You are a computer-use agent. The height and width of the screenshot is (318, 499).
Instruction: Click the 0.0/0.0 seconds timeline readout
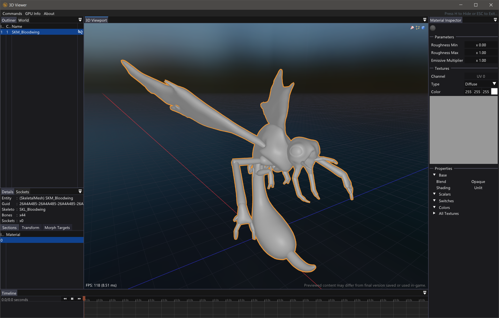tap(15, 299)
